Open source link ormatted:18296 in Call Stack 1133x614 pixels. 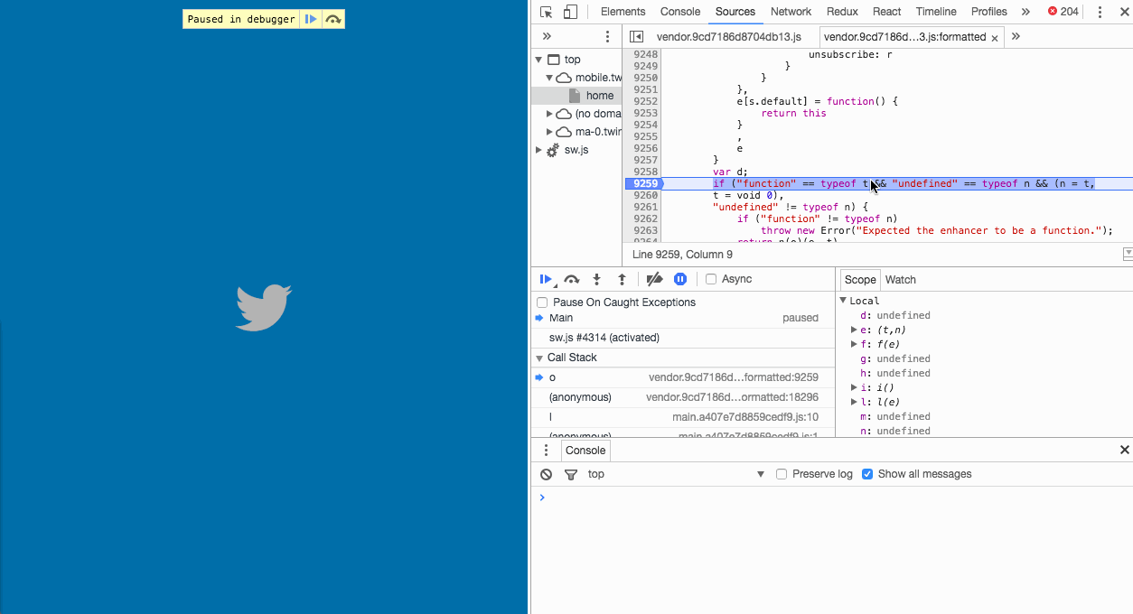point(733,397)
